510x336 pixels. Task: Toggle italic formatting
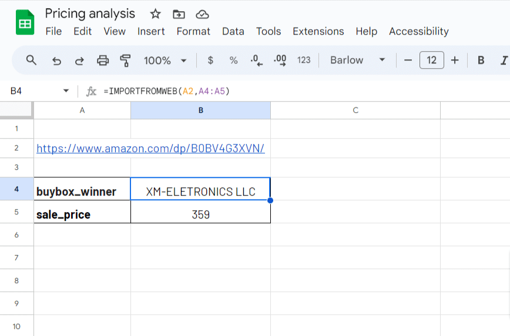[x=503, y=60]
